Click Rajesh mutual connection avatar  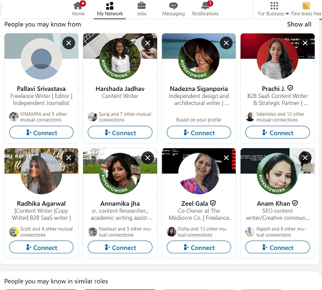tap(250, 231)
